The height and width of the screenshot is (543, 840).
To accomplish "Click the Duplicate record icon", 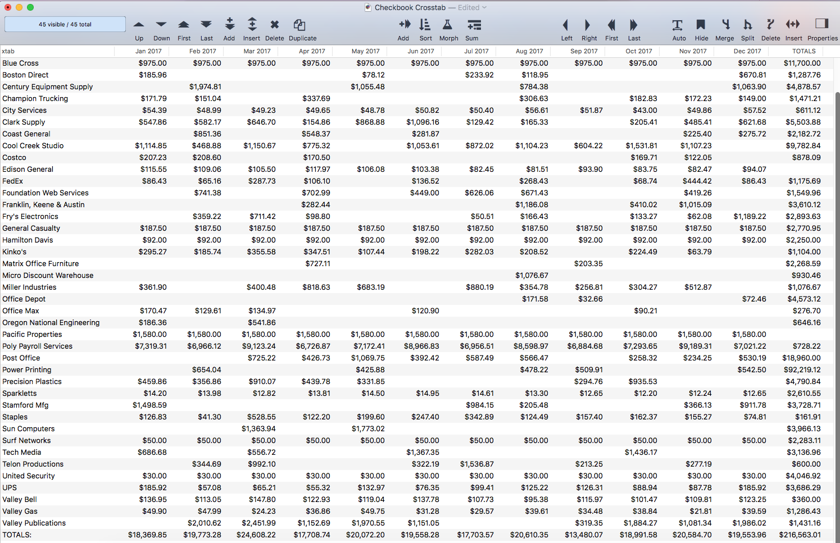I will click(299, 25).
